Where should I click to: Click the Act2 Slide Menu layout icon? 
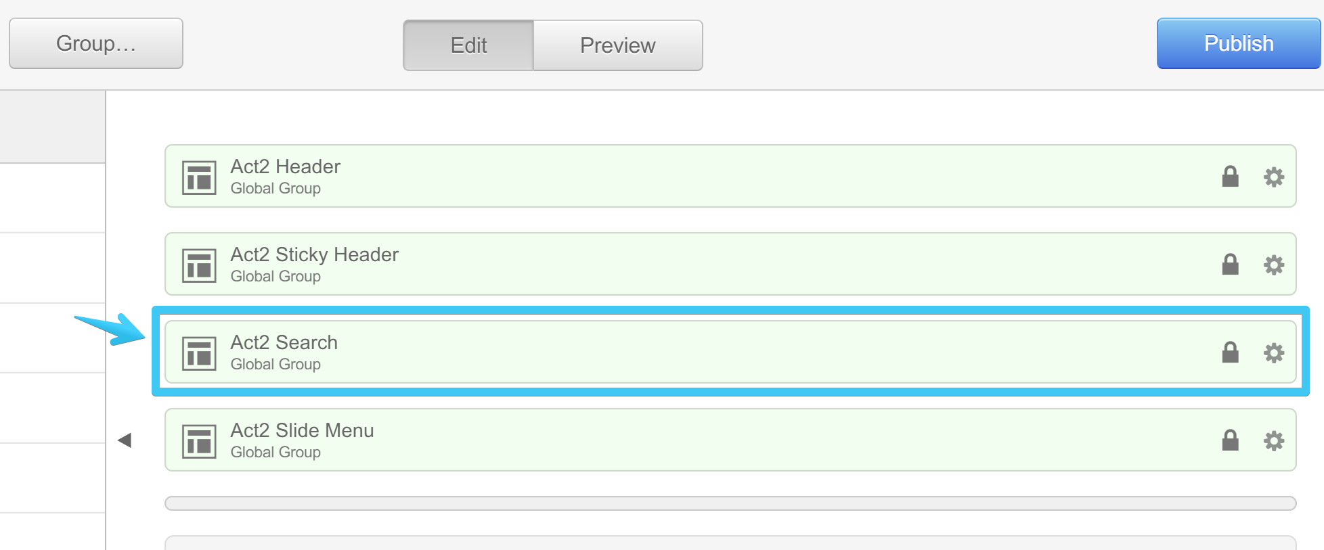coord(199,441)
